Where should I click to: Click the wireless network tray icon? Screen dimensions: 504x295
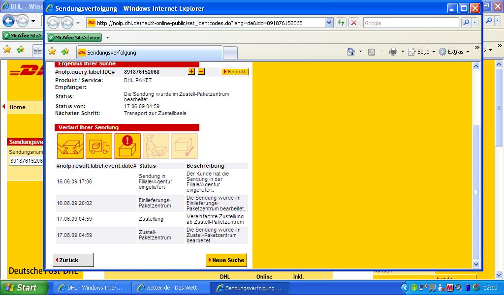pos(423,288)
